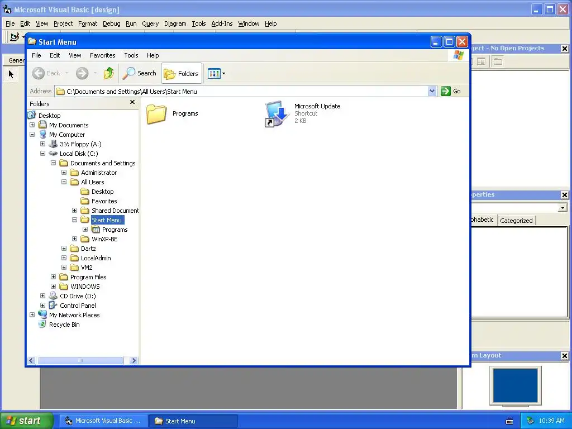
Task: Click the folder tree horizontal scrollbar thumb
Action: point(80,360)
